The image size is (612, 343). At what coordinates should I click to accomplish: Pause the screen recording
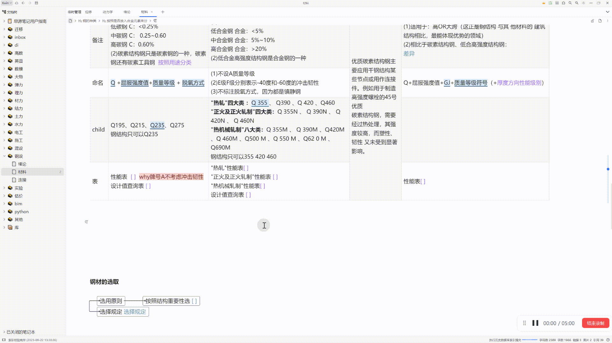[535, 323]
